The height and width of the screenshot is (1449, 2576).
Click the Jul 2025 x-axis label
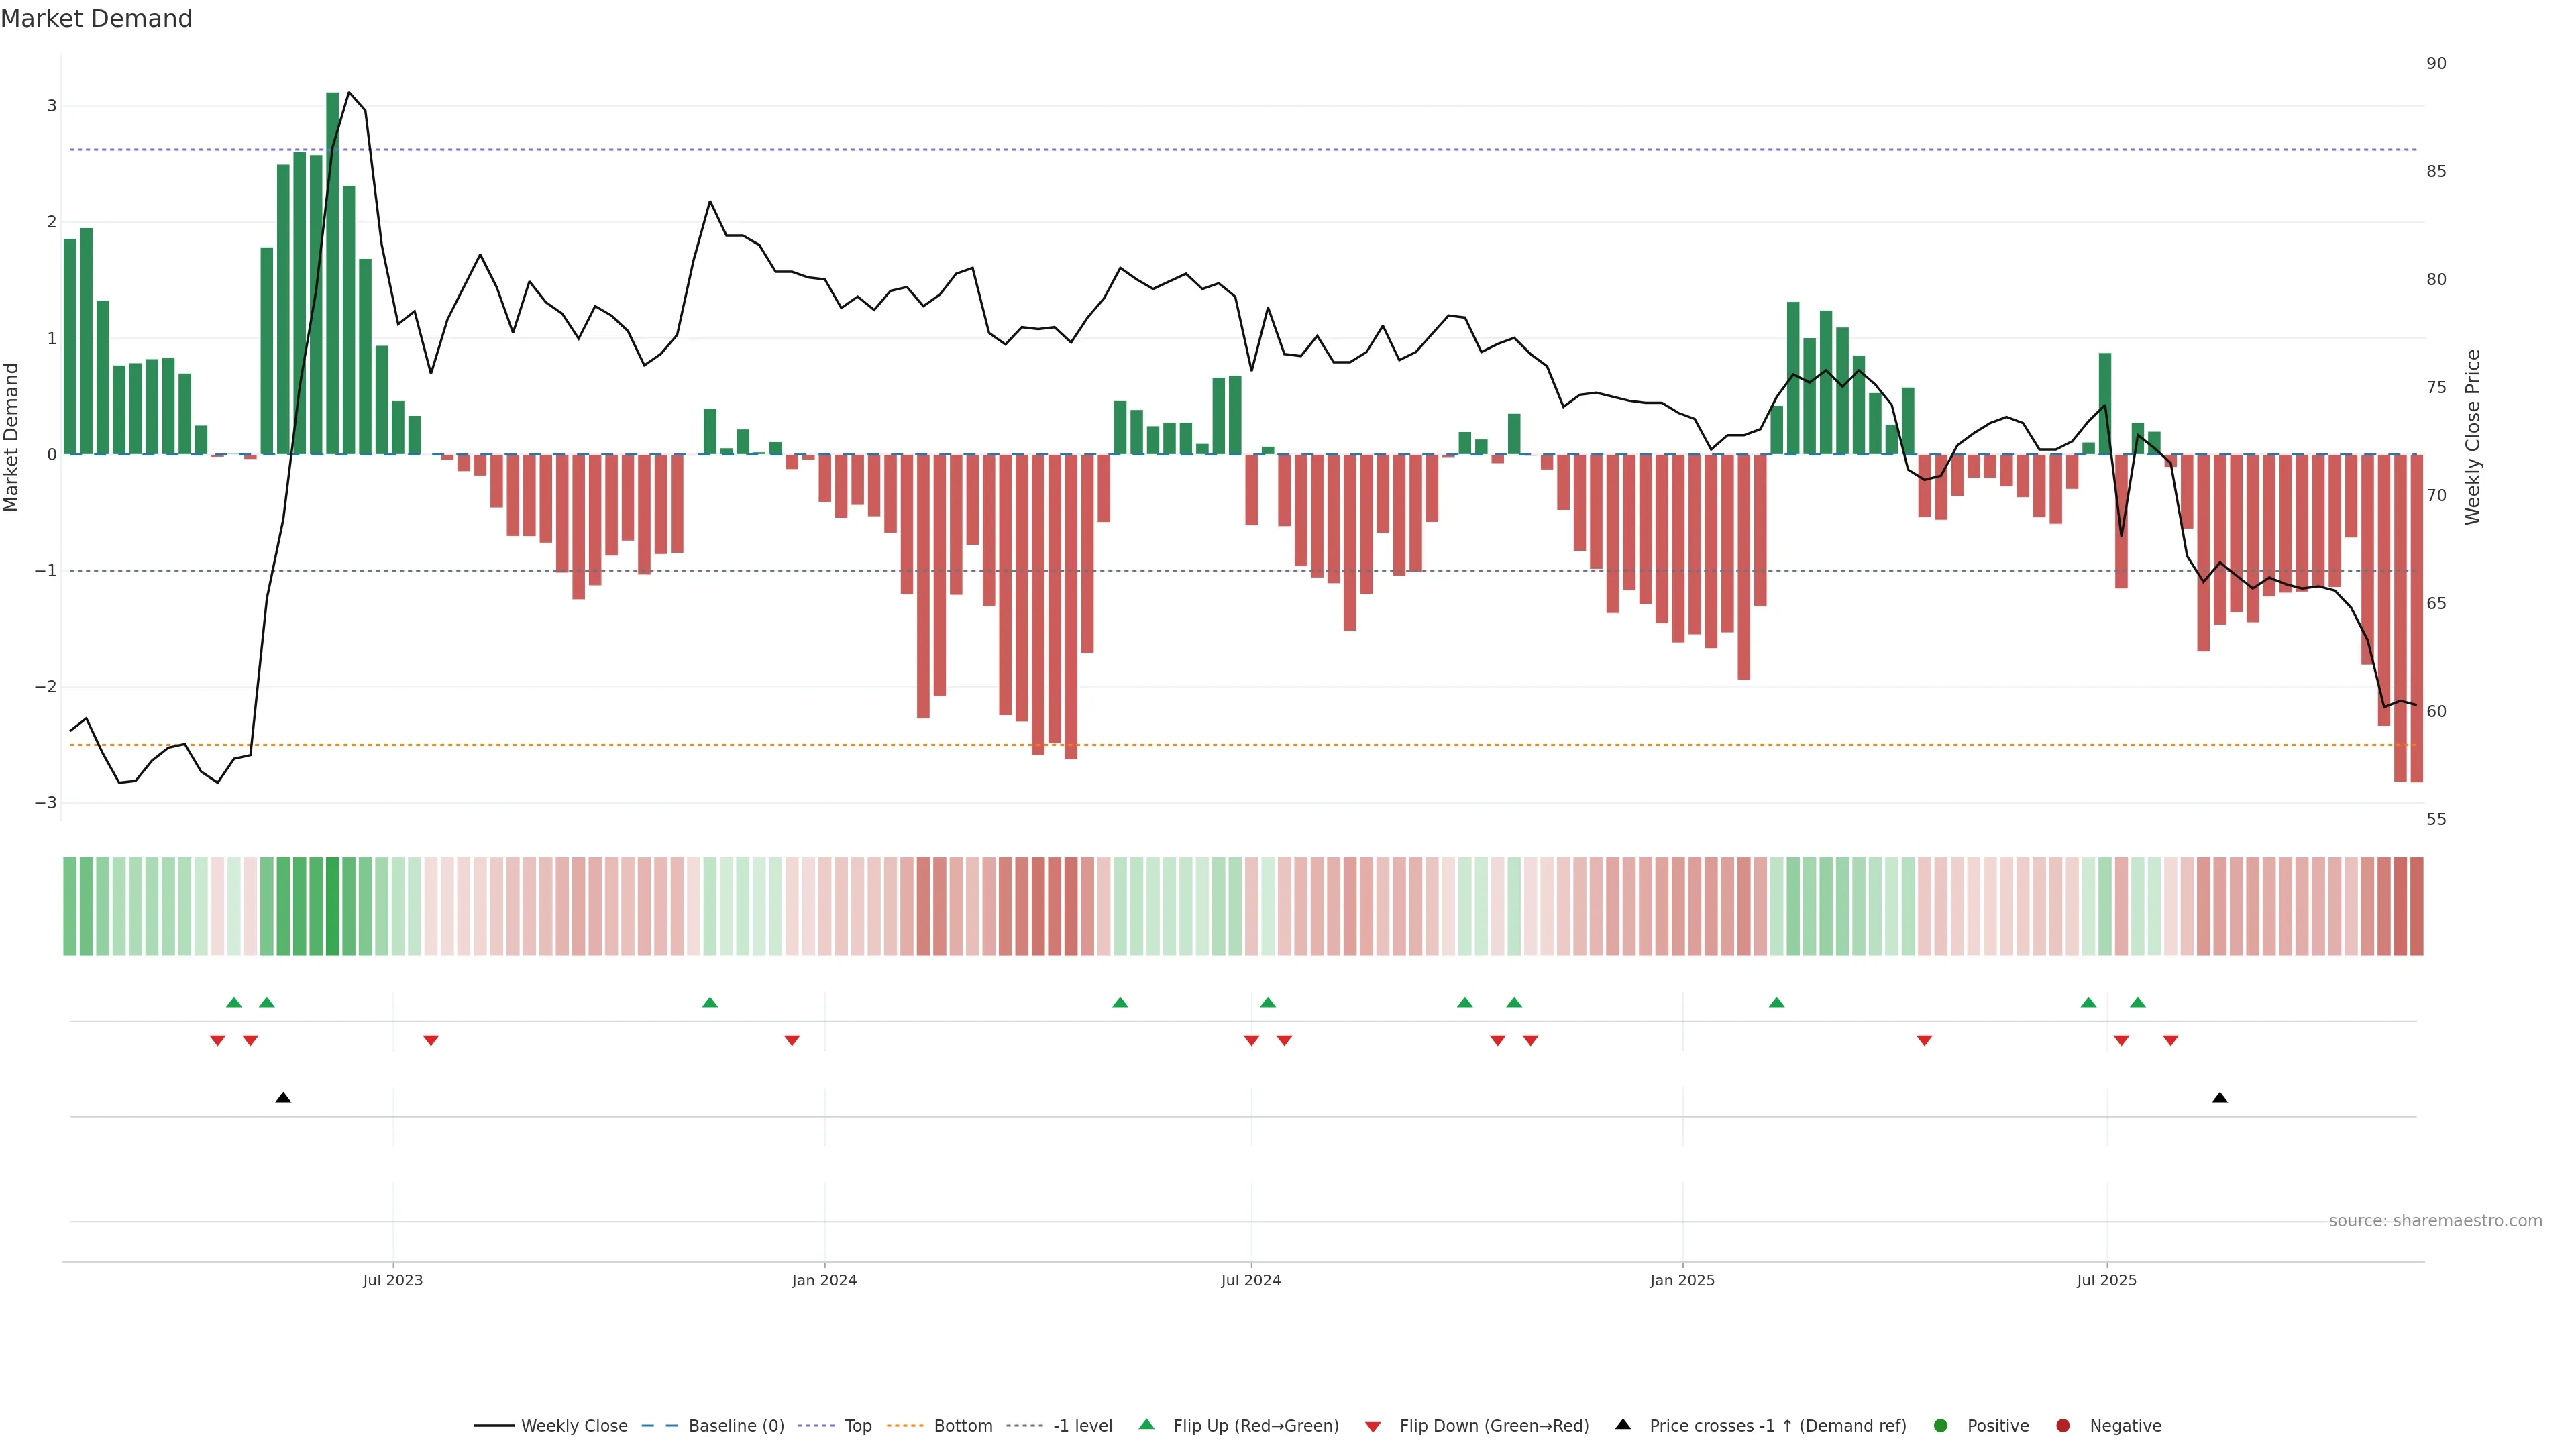[2106, 1280]
